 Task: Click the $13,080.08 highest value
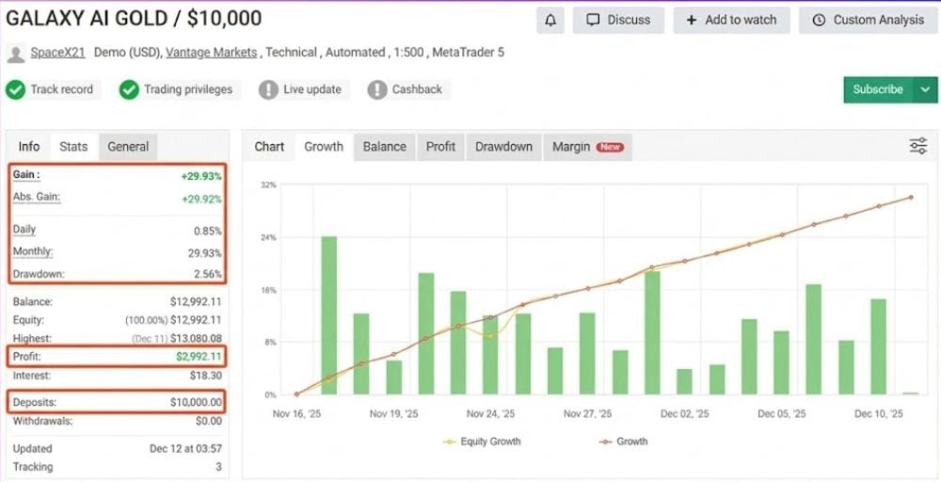pyautogui.click(x=197, y=339)
